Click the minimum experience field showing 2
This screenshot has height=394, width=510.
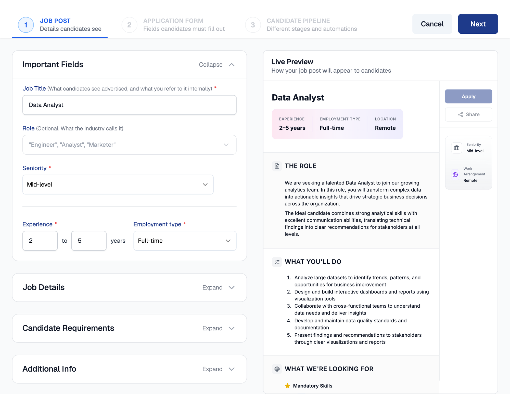[40, 241]
